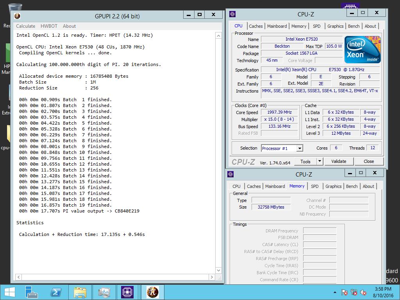The image size is (400, 300).
Task: Switch to Mainboard tab in upper CPU-Z
Action: 277,26
